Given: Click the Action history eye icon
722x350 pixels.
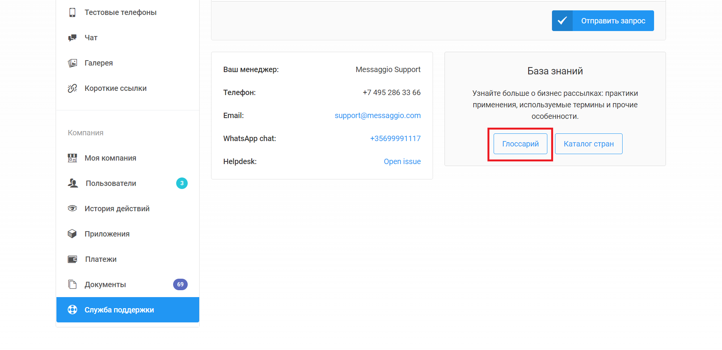Looking at the screenshot, I should [x=72, y=209].
